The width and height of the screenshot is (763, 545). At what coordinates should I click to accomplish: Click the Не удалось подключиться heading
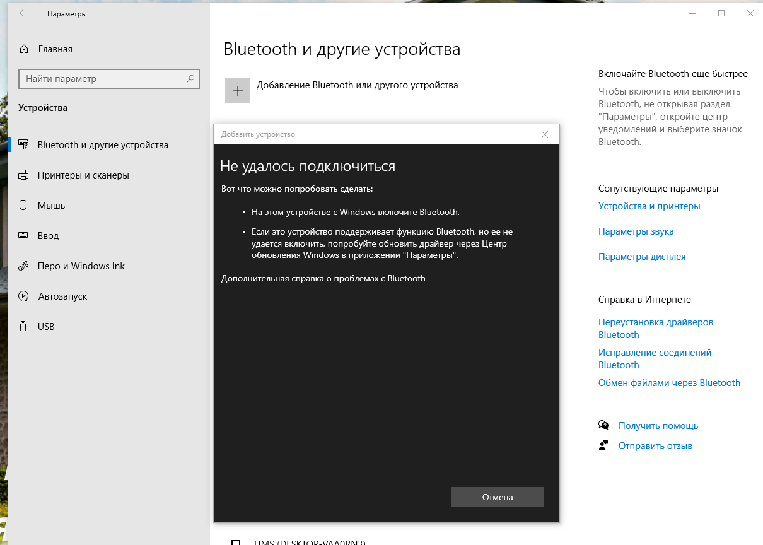point(308,166)
